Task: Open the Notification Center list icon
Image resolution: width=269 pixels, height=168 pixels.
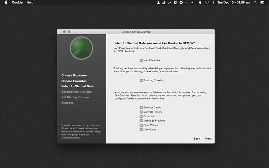Action: pos(262,2)
